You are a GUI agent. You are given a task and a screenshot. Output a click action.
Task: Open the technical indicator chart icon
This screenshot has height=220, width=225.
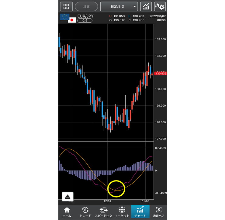click(146, 6)
